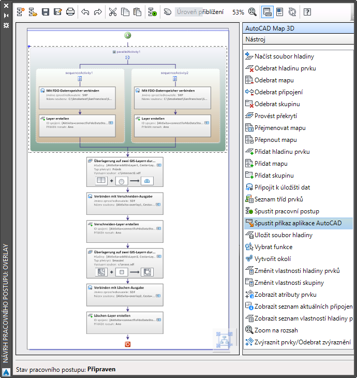Select highlighted Spustit příkaz aplikace AutoCAD
This screenshot has height=378, width=357.
tap(299, 223)
